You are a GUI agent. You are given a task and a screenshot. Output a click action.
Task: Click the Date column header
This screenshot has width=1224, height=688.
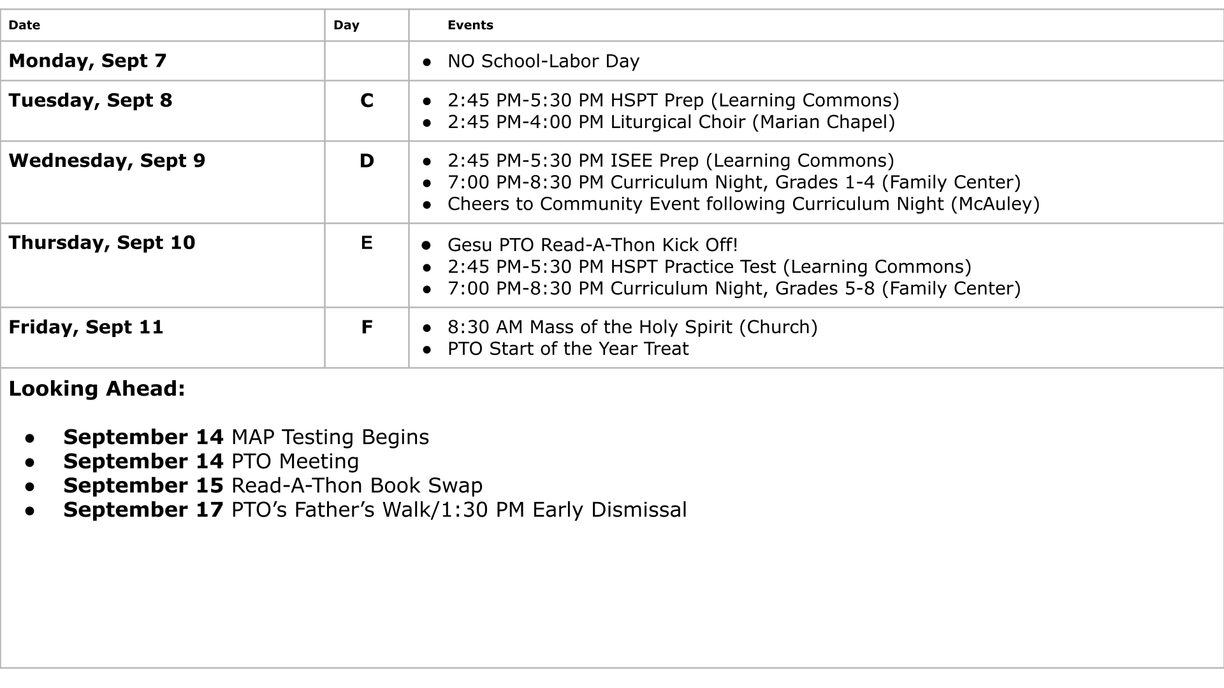24,25
